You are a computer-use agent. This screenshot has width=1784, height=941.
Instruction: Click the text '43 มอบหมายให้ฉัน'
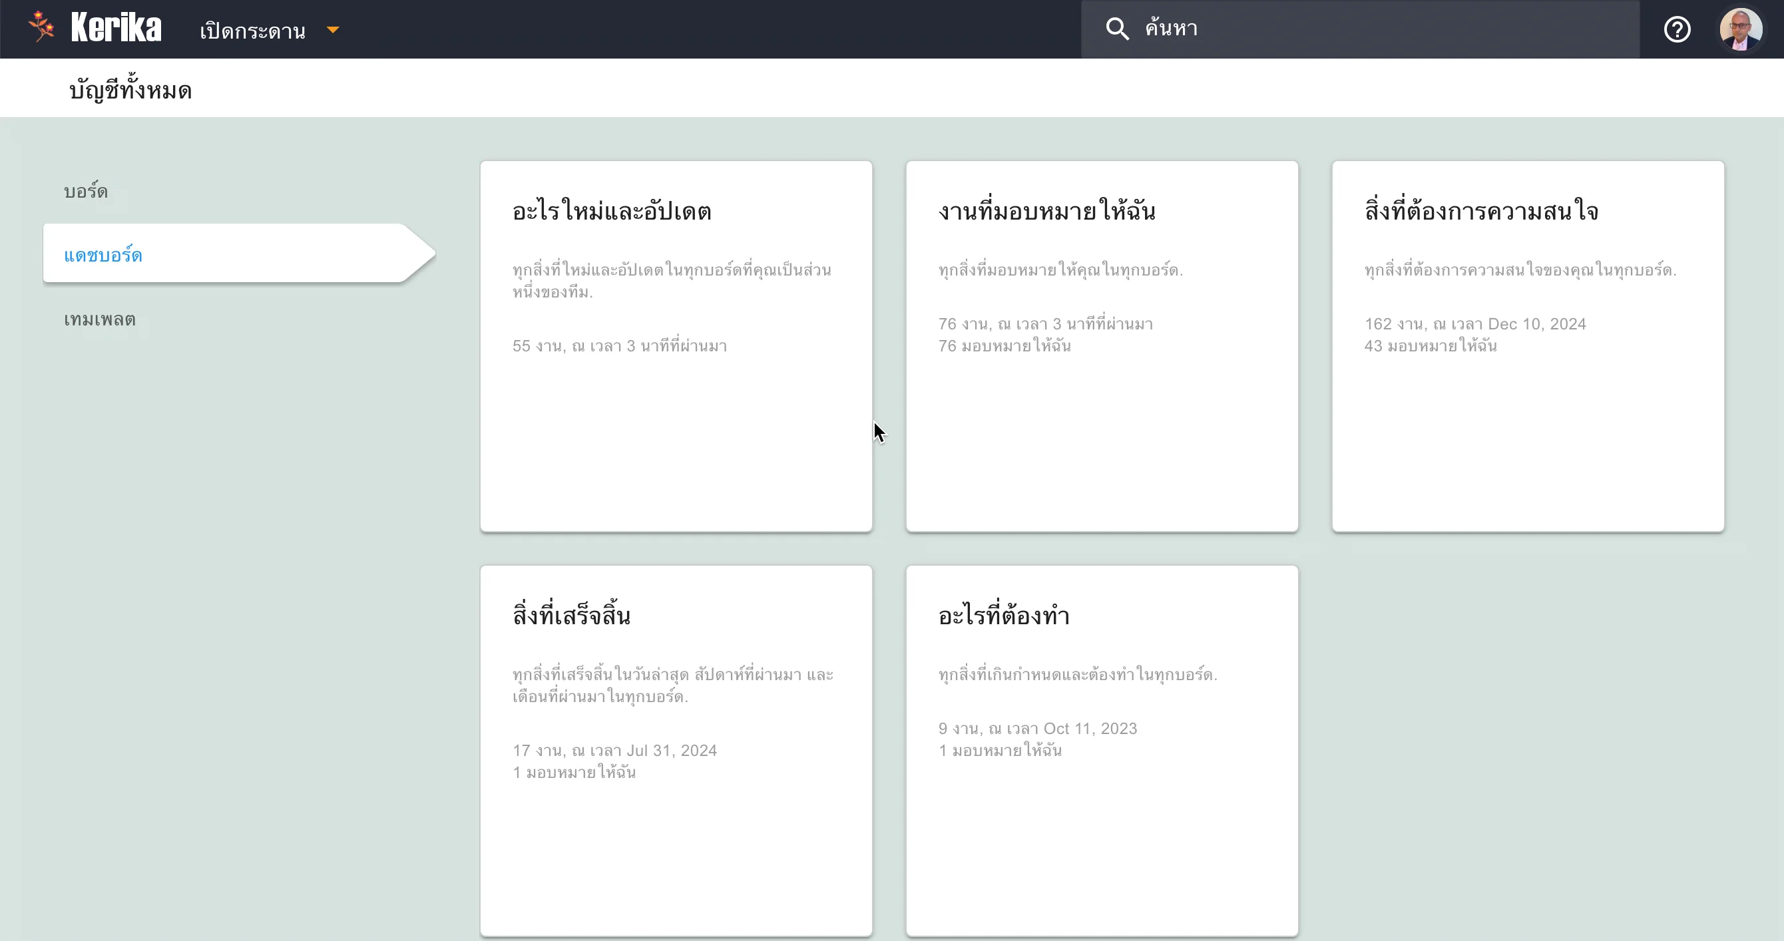1431,345
